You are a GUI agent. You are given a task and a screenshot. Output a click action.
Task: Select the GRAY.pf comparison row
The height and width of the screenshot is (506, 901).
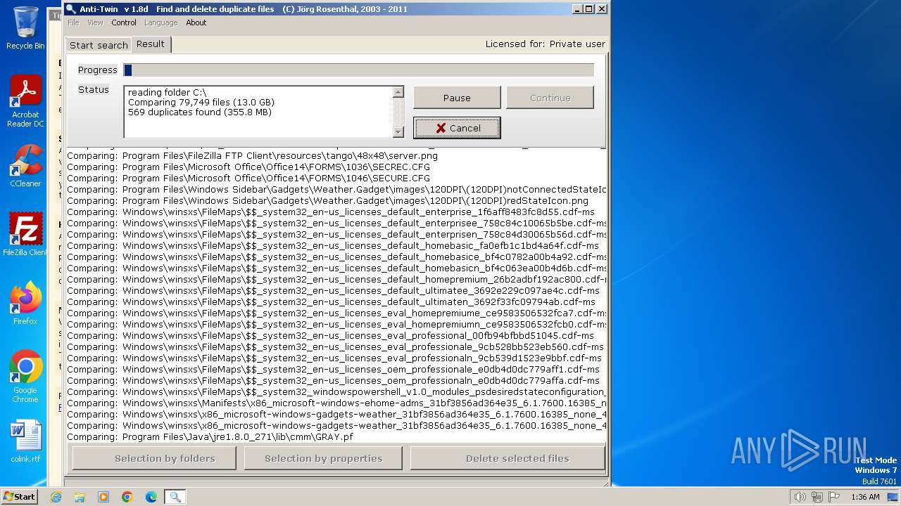[x=336, y=437]
